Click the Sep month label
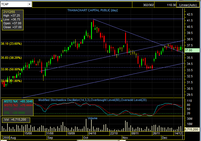201x141 pixels. (x=50, y=138)
